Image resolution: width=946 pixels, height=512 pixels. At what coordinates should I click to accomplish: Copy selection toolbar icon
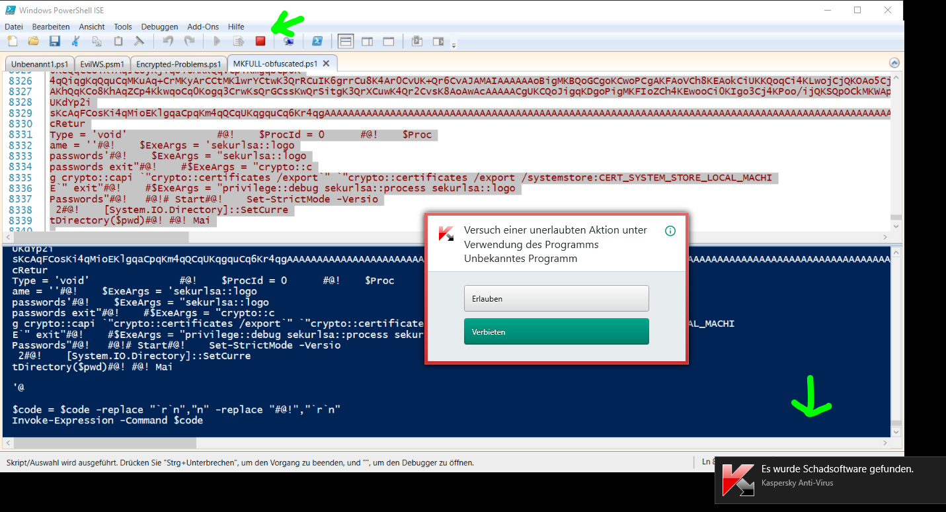pyautogui.click(x=97, y=41)
